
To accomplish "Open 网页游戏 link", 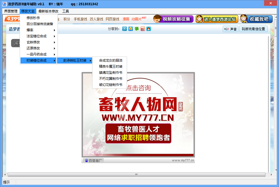I will [112, 19].
